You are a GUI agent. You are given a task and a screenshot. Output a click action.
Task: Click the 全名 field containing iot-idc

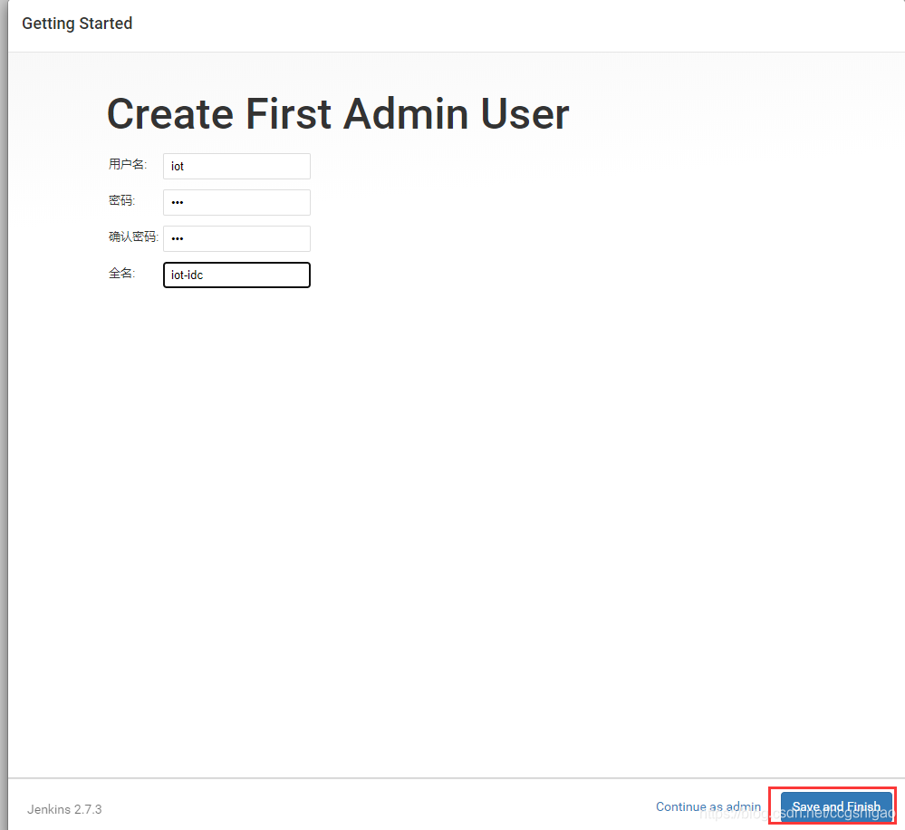click(x=236, y=275)
